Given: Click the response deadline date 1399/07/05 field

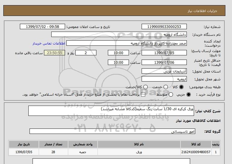Looking at the screenshot, I should (164, 53).
